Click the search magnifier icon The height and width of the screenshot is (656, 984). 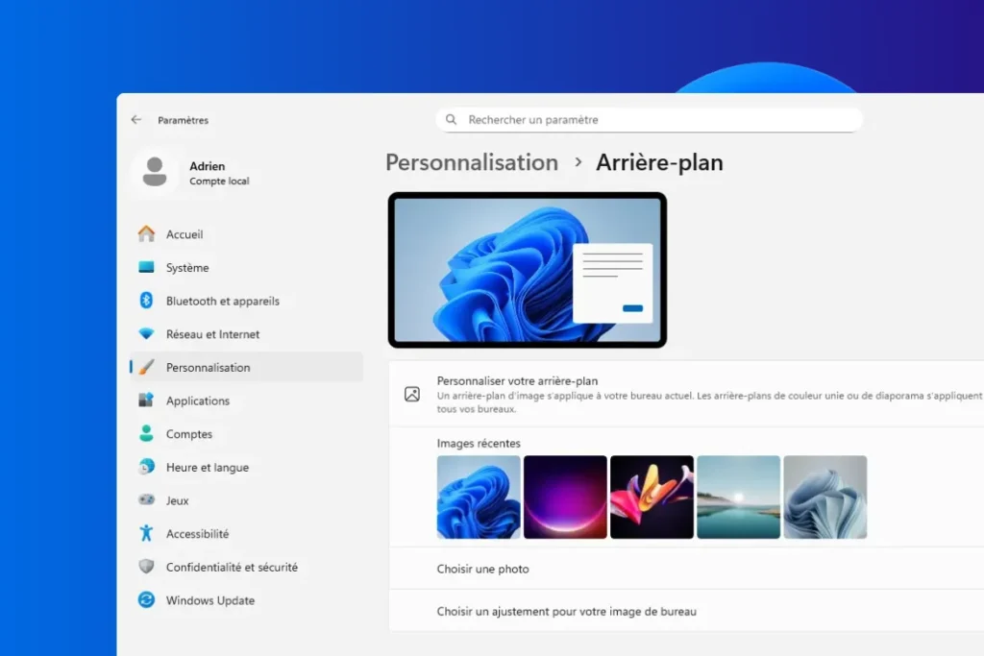451,119
